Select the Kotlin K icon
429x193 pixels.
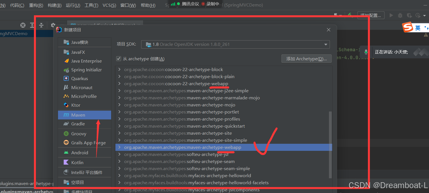(66, 162)
